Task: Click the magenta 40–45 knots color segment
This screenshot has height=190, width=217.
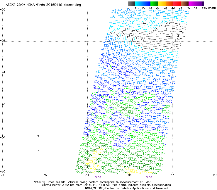Action: (192, 4)
